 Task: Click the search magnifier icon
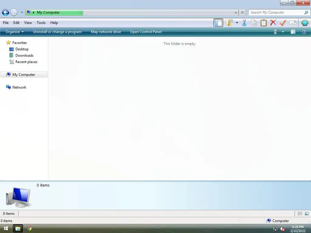306,12
